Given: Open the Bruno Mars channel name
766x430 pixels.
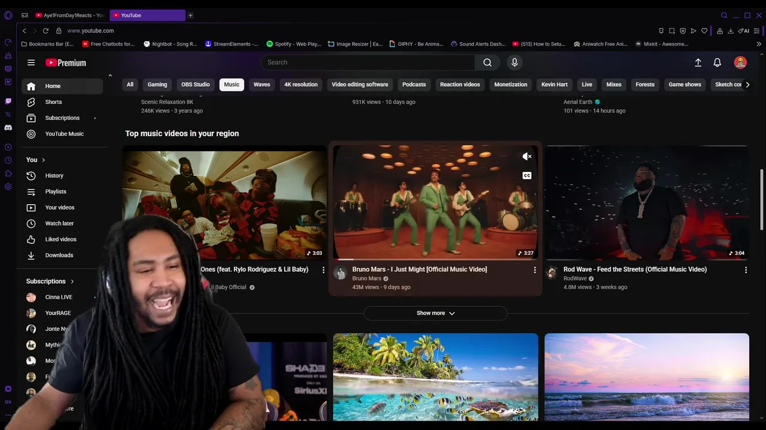Looking at the screenshot, I should (x=367, y=278).
